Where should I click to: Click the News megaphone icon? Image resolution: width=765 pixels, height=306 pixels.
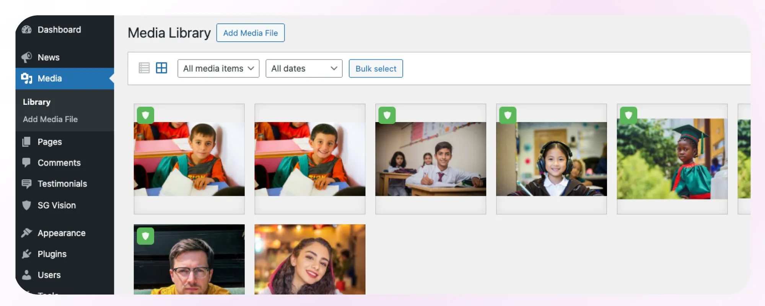coord(27,57)
